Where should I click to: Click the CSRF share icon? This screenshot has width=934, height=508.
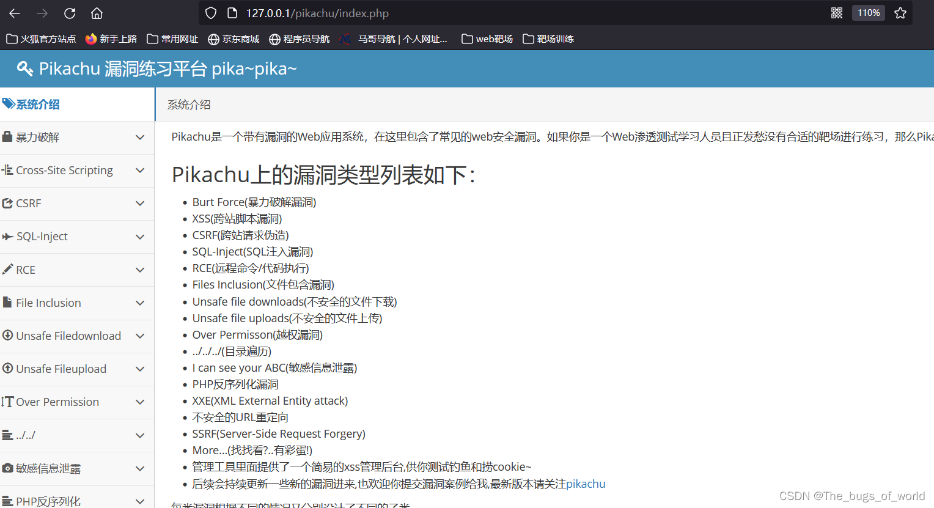(x=7, y=203)
